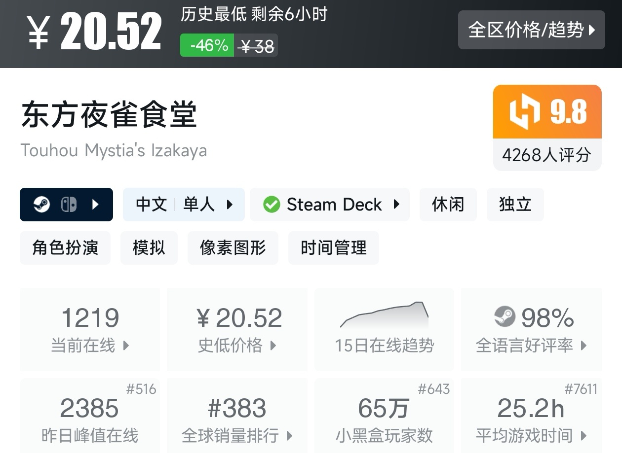Expand the platform selector arrow
This screenshot has height=453, width=622.
[x=96, y=205]
